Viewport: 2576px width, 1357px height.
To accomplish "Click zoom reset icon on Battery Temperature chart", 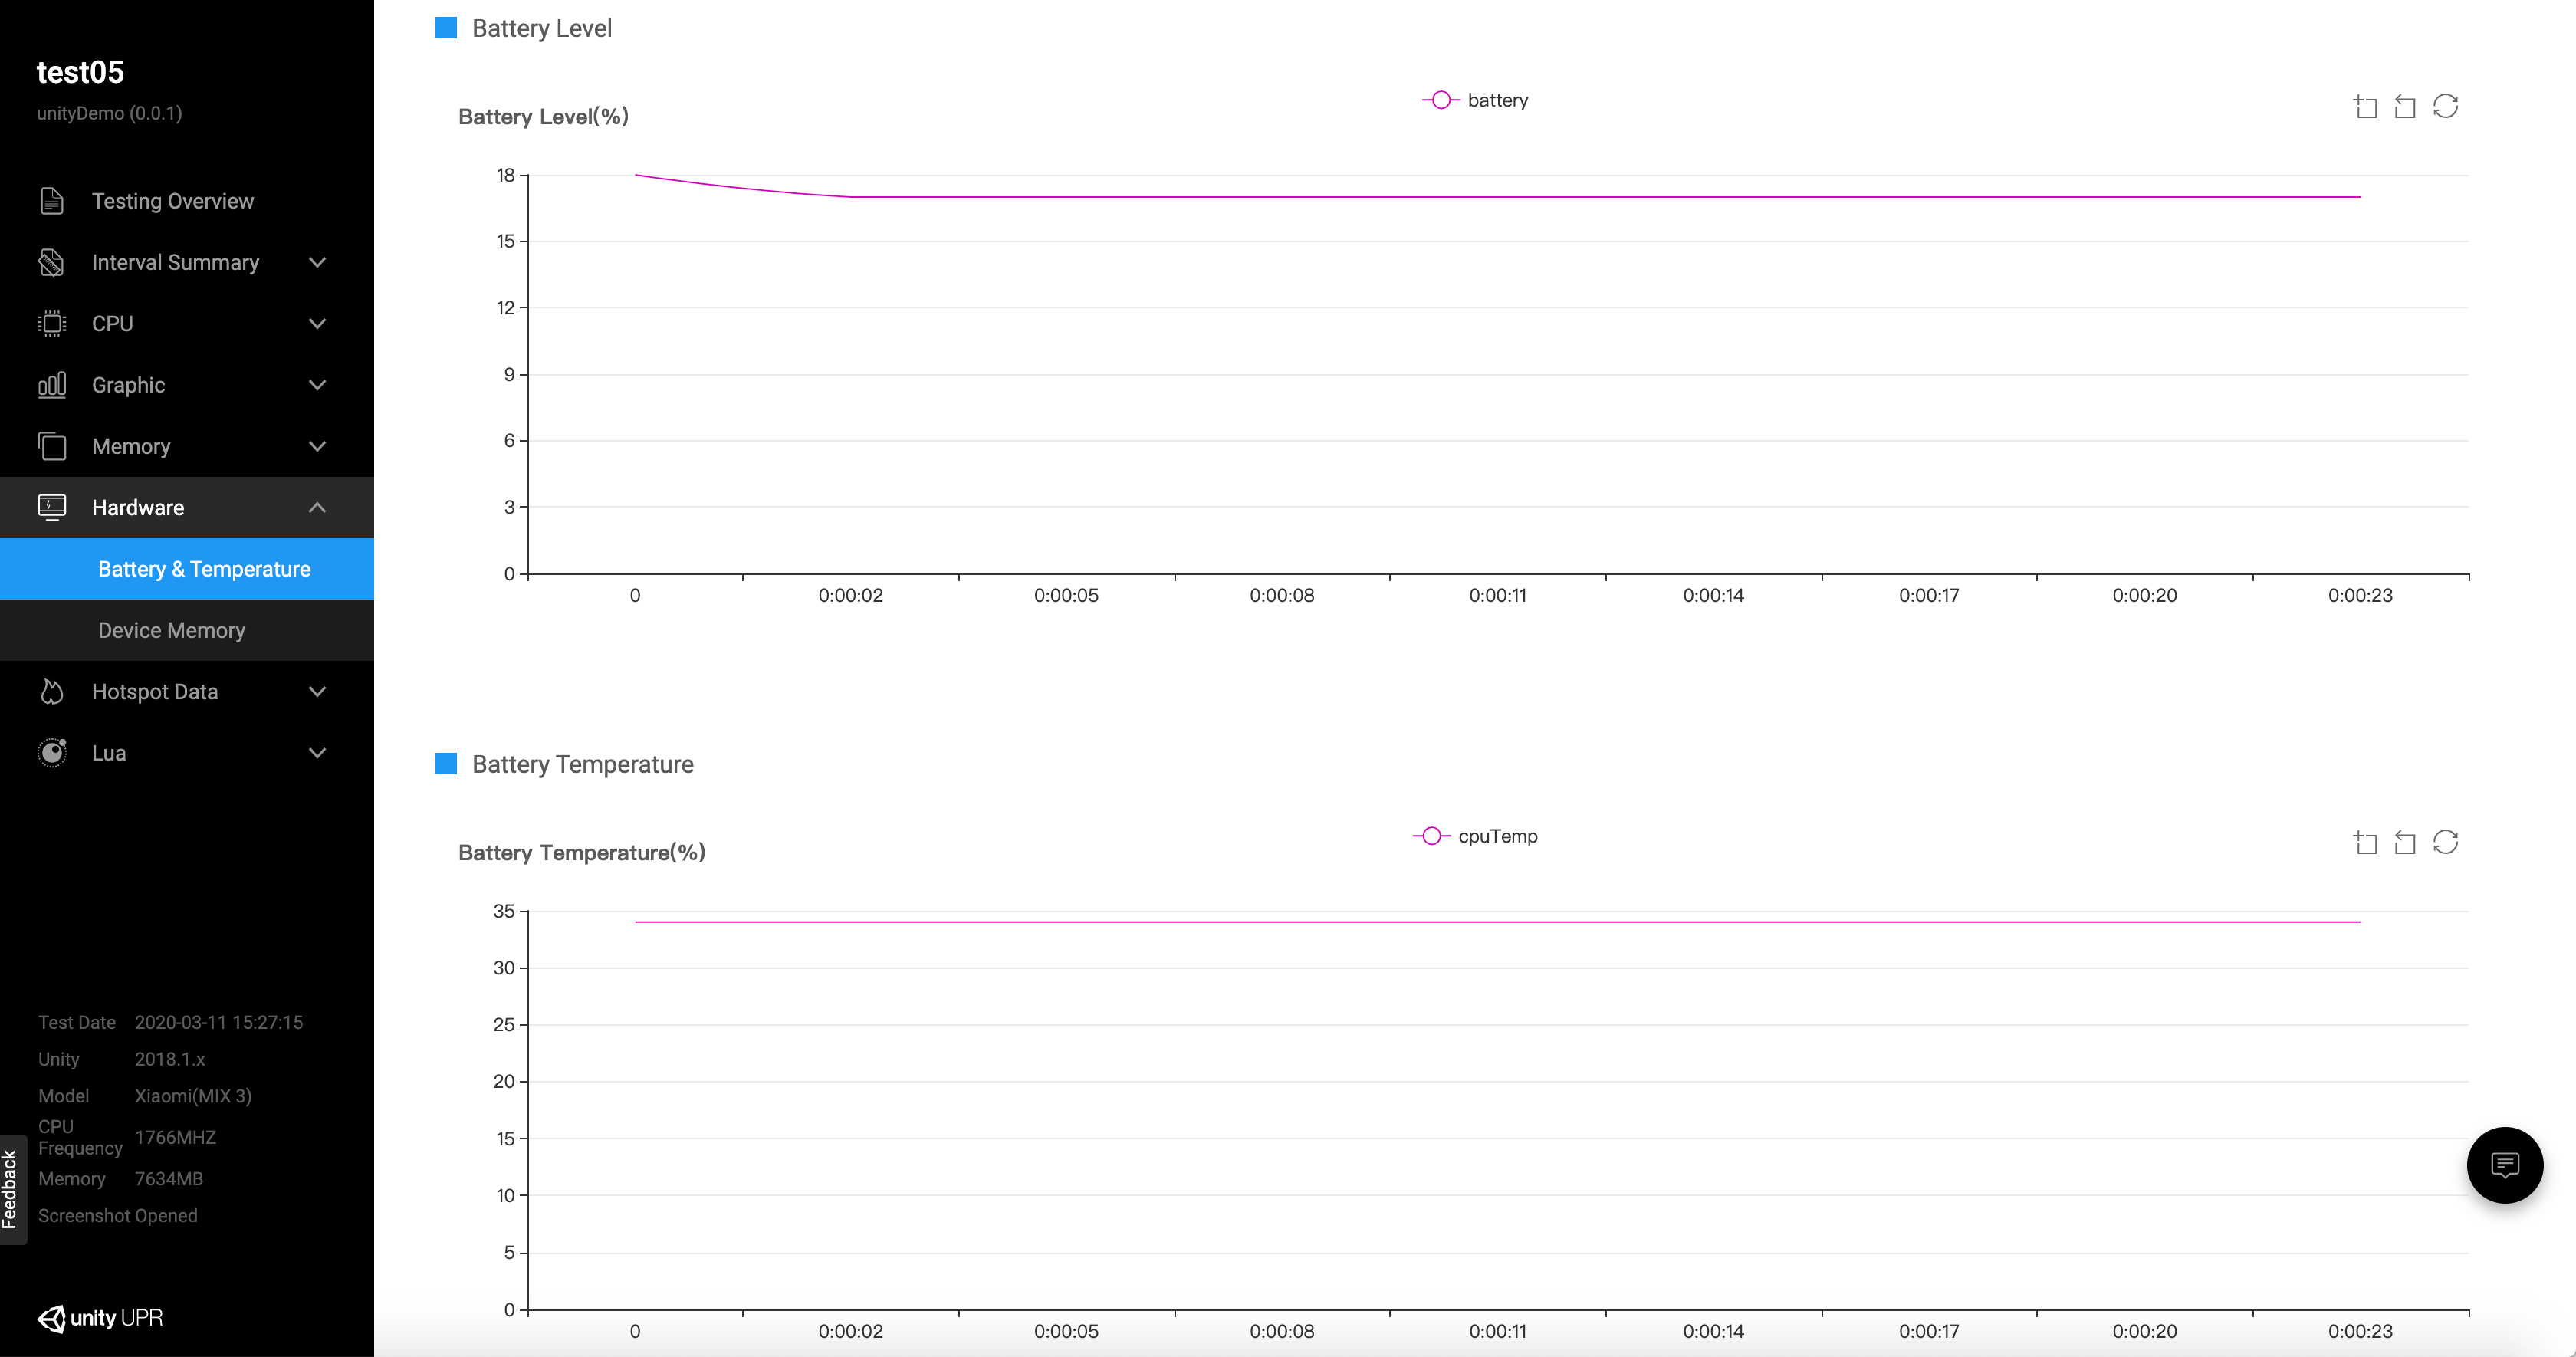I will 2405,843.
